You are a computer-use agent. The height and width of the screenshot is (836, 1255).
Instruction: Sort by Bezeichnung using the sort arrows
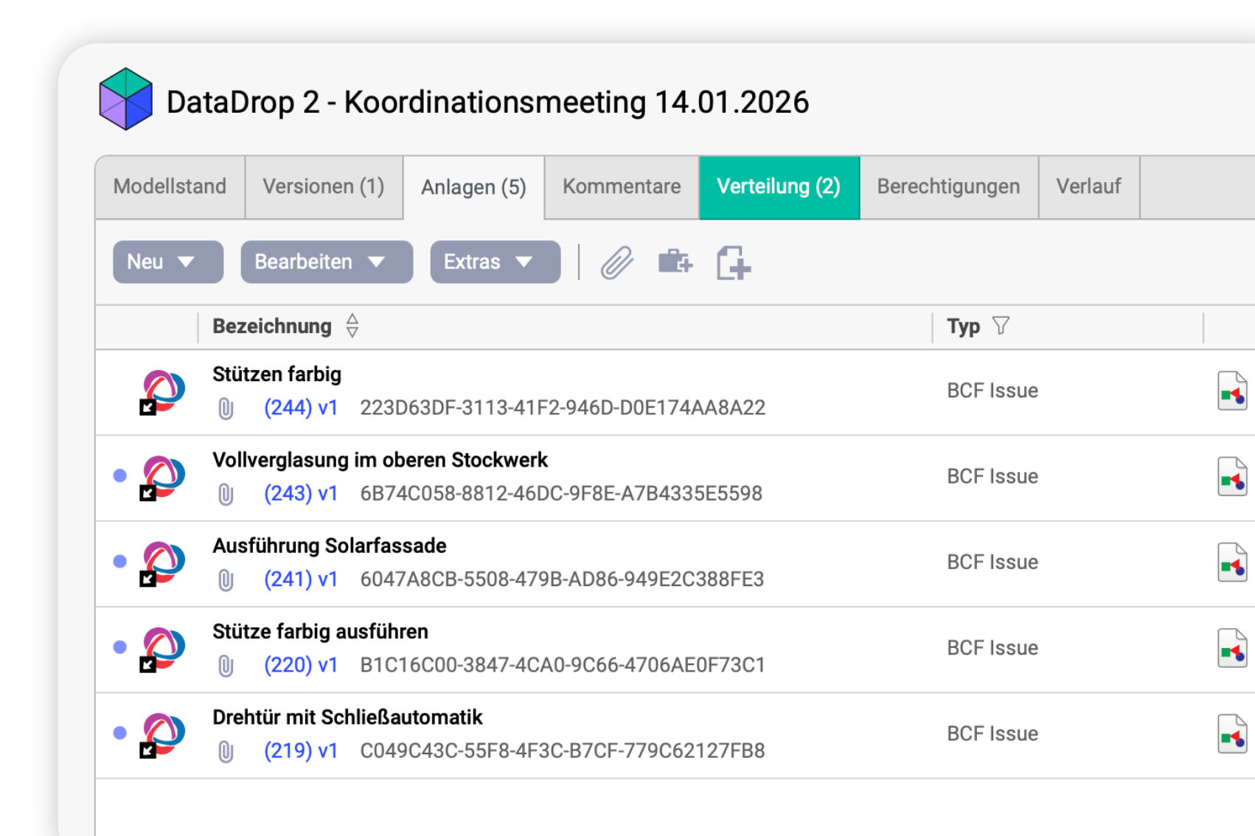[352, 326]
